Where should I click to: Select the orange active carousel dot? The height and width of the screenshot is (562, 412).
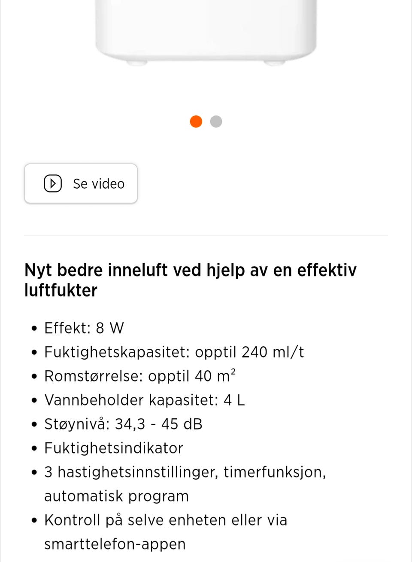(196, 121)
